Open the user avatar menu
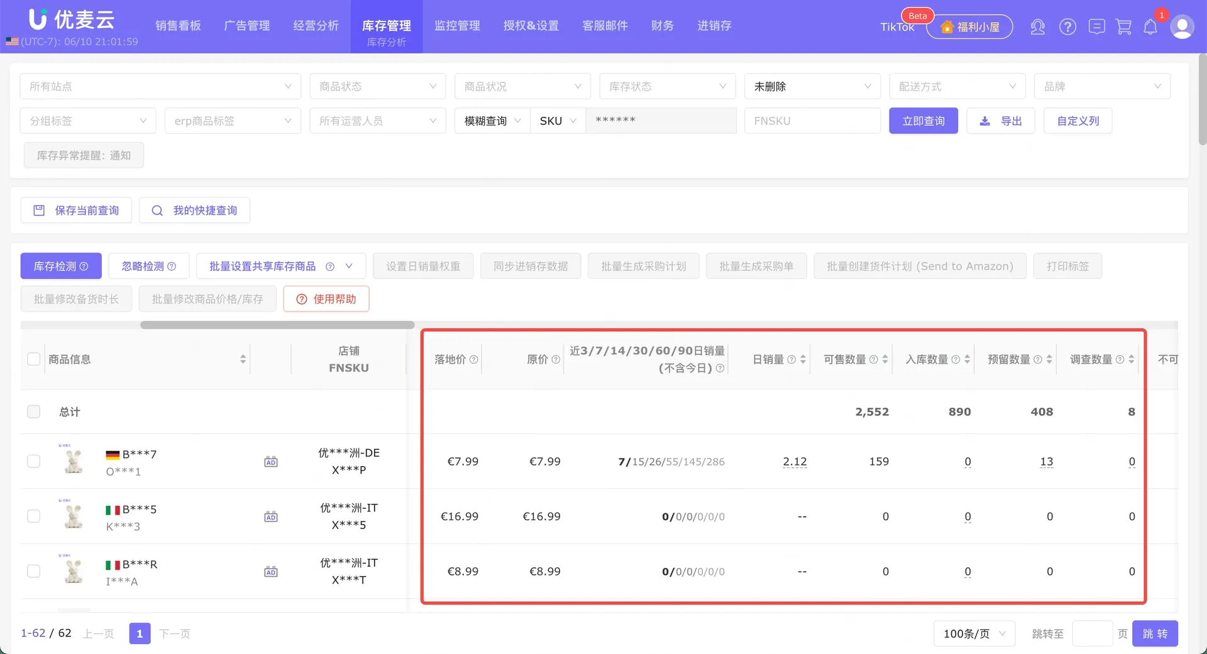The height and width of the screenshot is (654, 1207). coord(1182,27)
